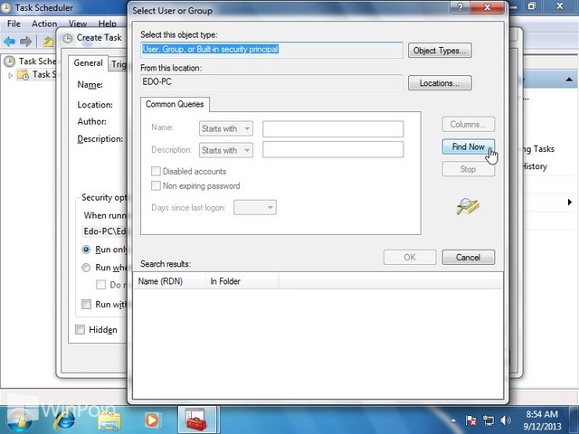Open the Name 'Starts with' dropdown

coord(226,128)
